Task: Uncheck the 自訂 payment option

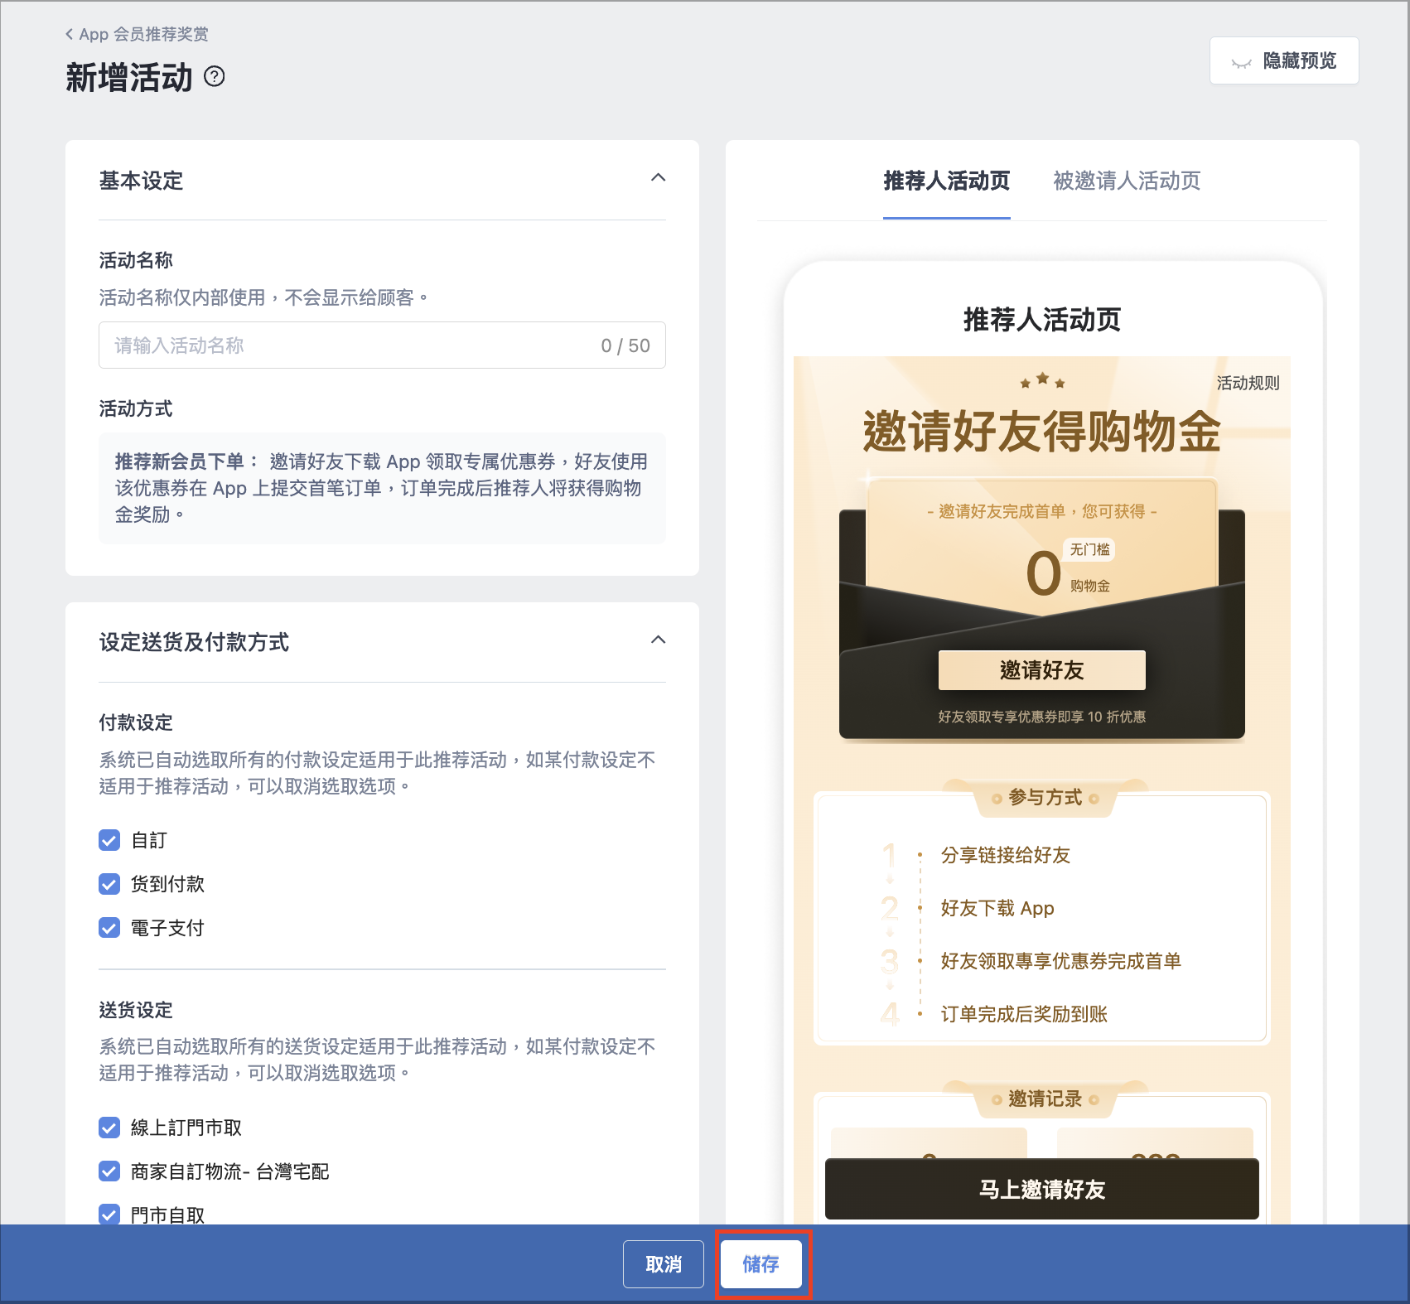Action: [x=109, y=840]
